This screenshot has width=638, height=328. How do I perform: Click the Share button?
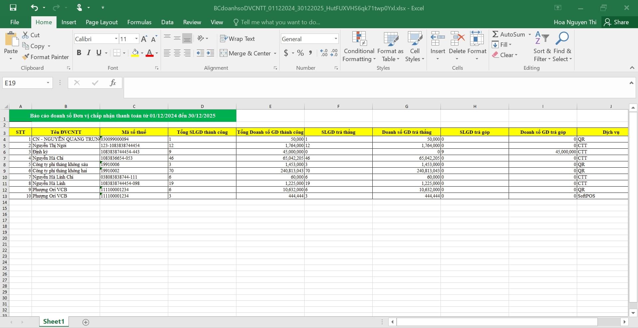click(617, 22)
